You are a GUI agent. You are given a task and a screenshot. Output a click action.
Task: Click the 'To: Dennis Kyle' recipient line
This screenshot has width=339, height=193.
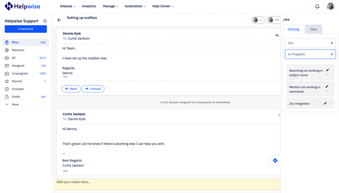click(x=74, y=119)
